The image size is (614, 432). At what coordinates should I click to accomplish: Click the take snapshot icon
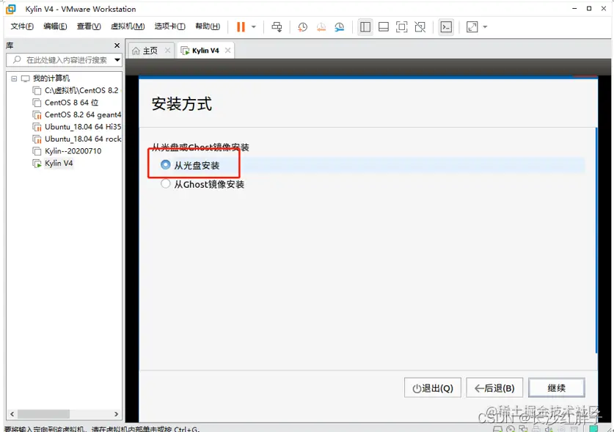point(302,27)
